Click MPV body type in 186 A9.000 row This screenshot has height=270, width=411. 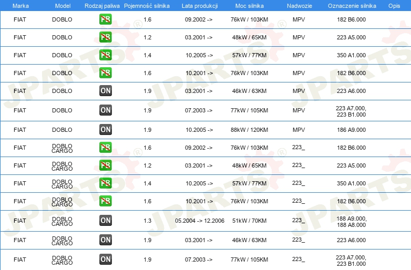tap(299, 130)
